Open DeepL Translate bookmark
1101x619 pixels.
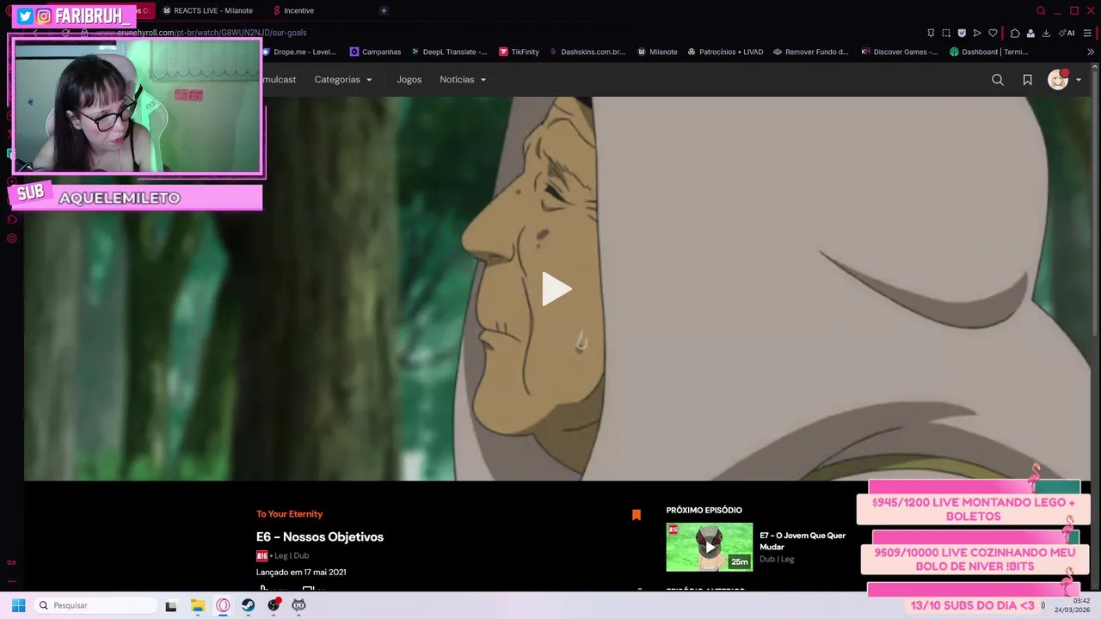coord(449,52)
